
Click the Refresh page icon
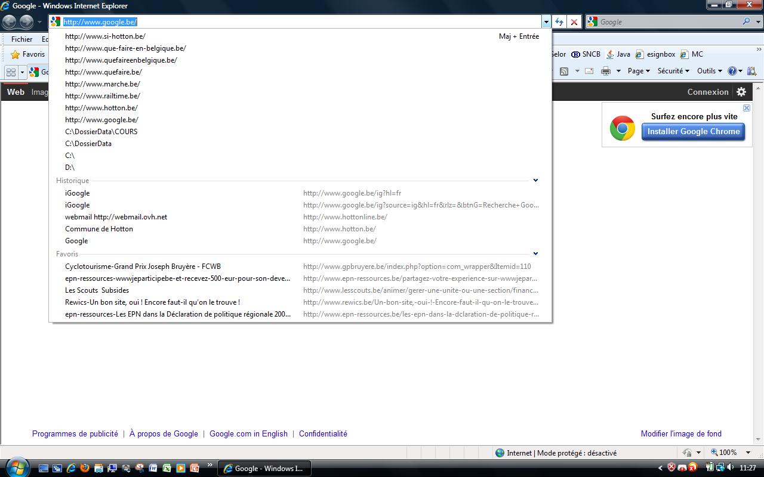(x=559, y=22)
